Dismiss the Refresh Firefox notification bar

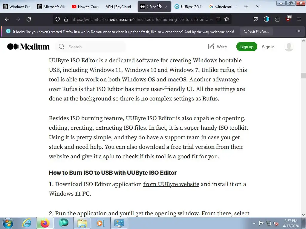click(x=299, y=31)
